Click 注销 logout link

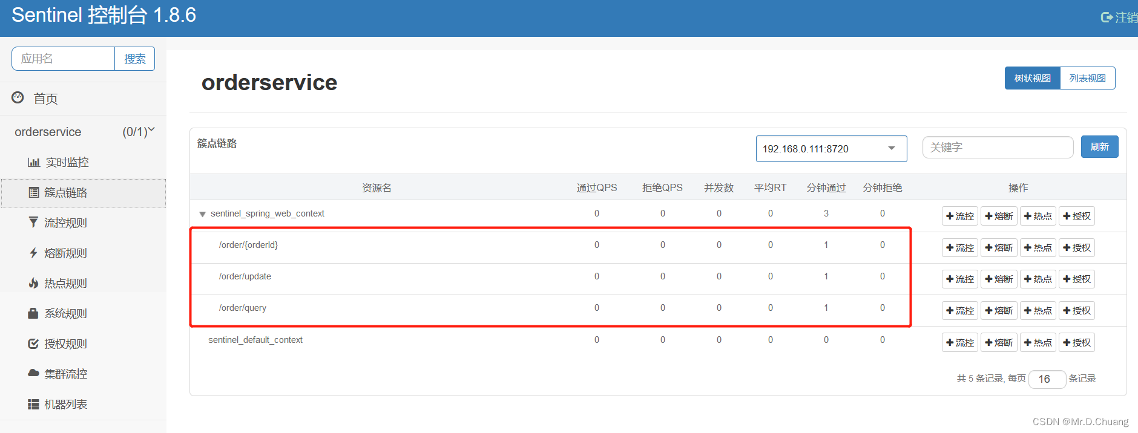[x=1126, y=18]
